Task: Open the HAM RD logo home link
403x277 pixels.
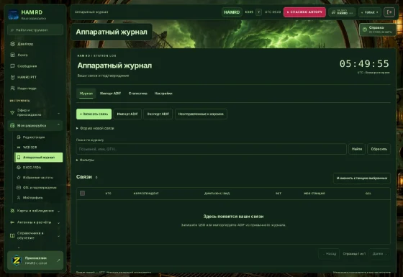Action: coord(27,14)
